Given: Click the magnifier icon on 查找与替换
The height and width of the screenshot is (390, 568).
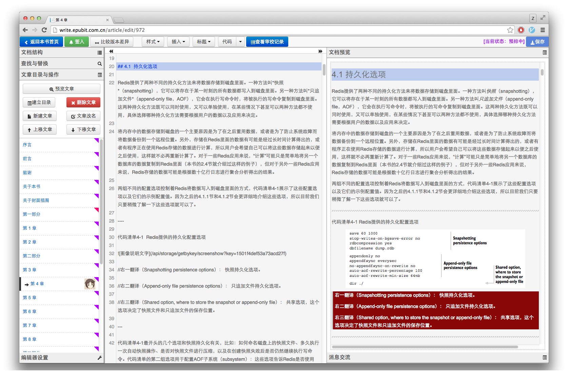Looking at the screenshot, I should tap(99, 63).
